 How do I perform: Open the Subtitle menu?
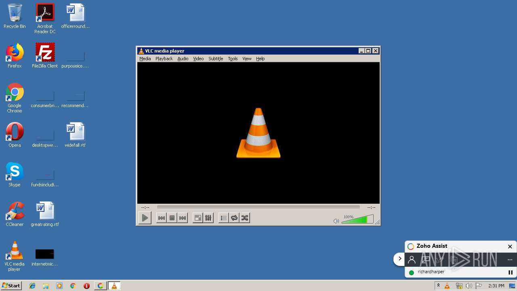[216, 59]
